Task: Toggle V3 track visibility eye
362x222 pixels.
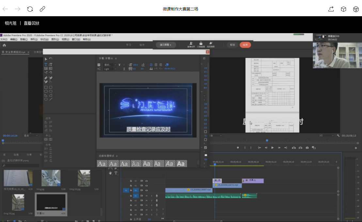Action: coord(147,181)
